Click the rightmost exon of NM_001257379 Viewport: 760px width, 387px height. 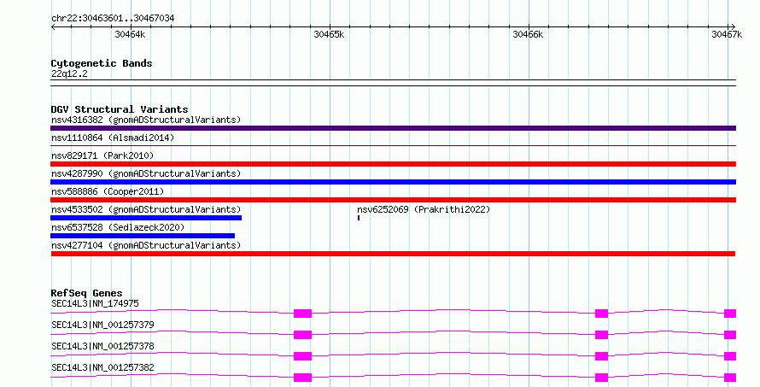730,335
